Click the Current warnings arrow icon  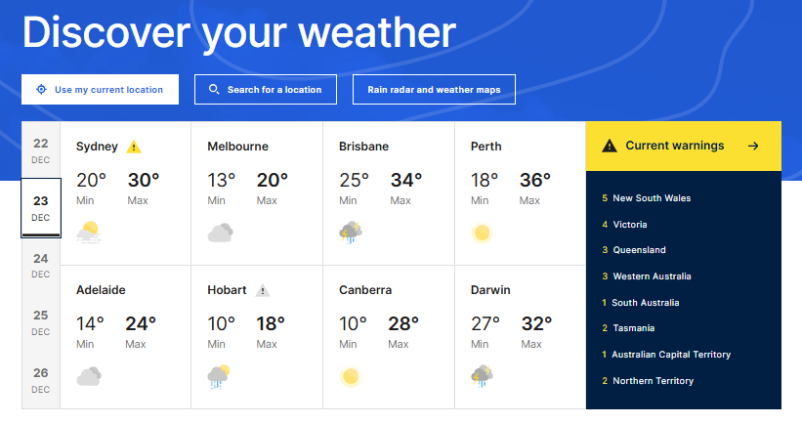(x=753, y=147)
